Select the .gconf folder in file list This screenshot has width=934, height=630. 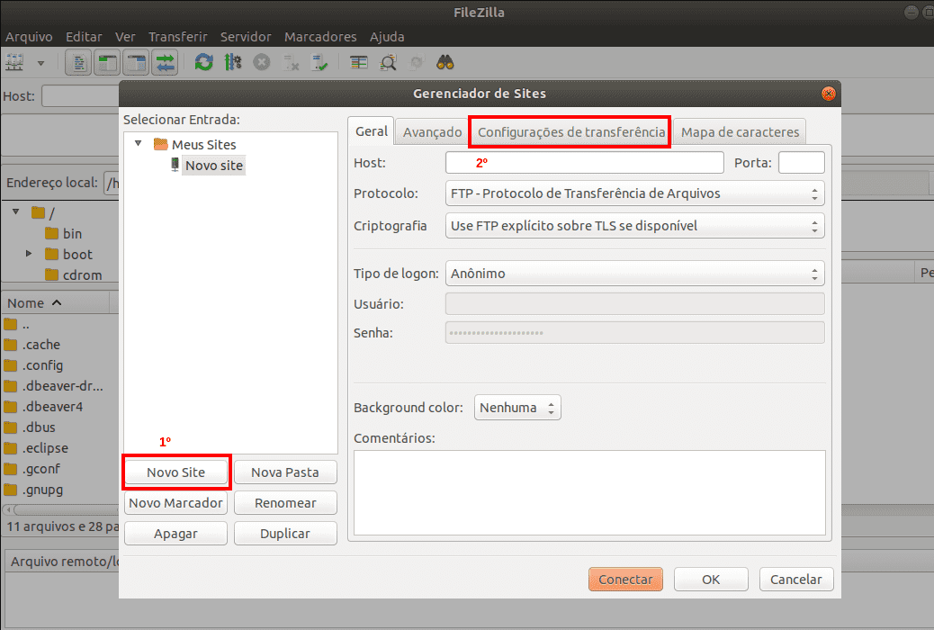[x=32, y=469]
